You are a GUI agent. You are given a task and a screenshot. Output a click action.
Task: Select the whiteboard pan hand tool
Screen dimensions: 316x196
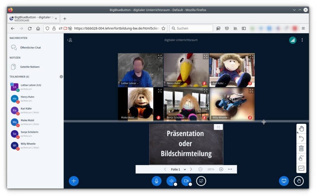point(301,129)
